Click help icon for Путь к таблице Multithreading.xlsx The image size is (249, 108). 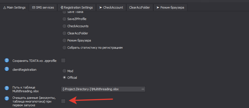click(x=7, y=88)
